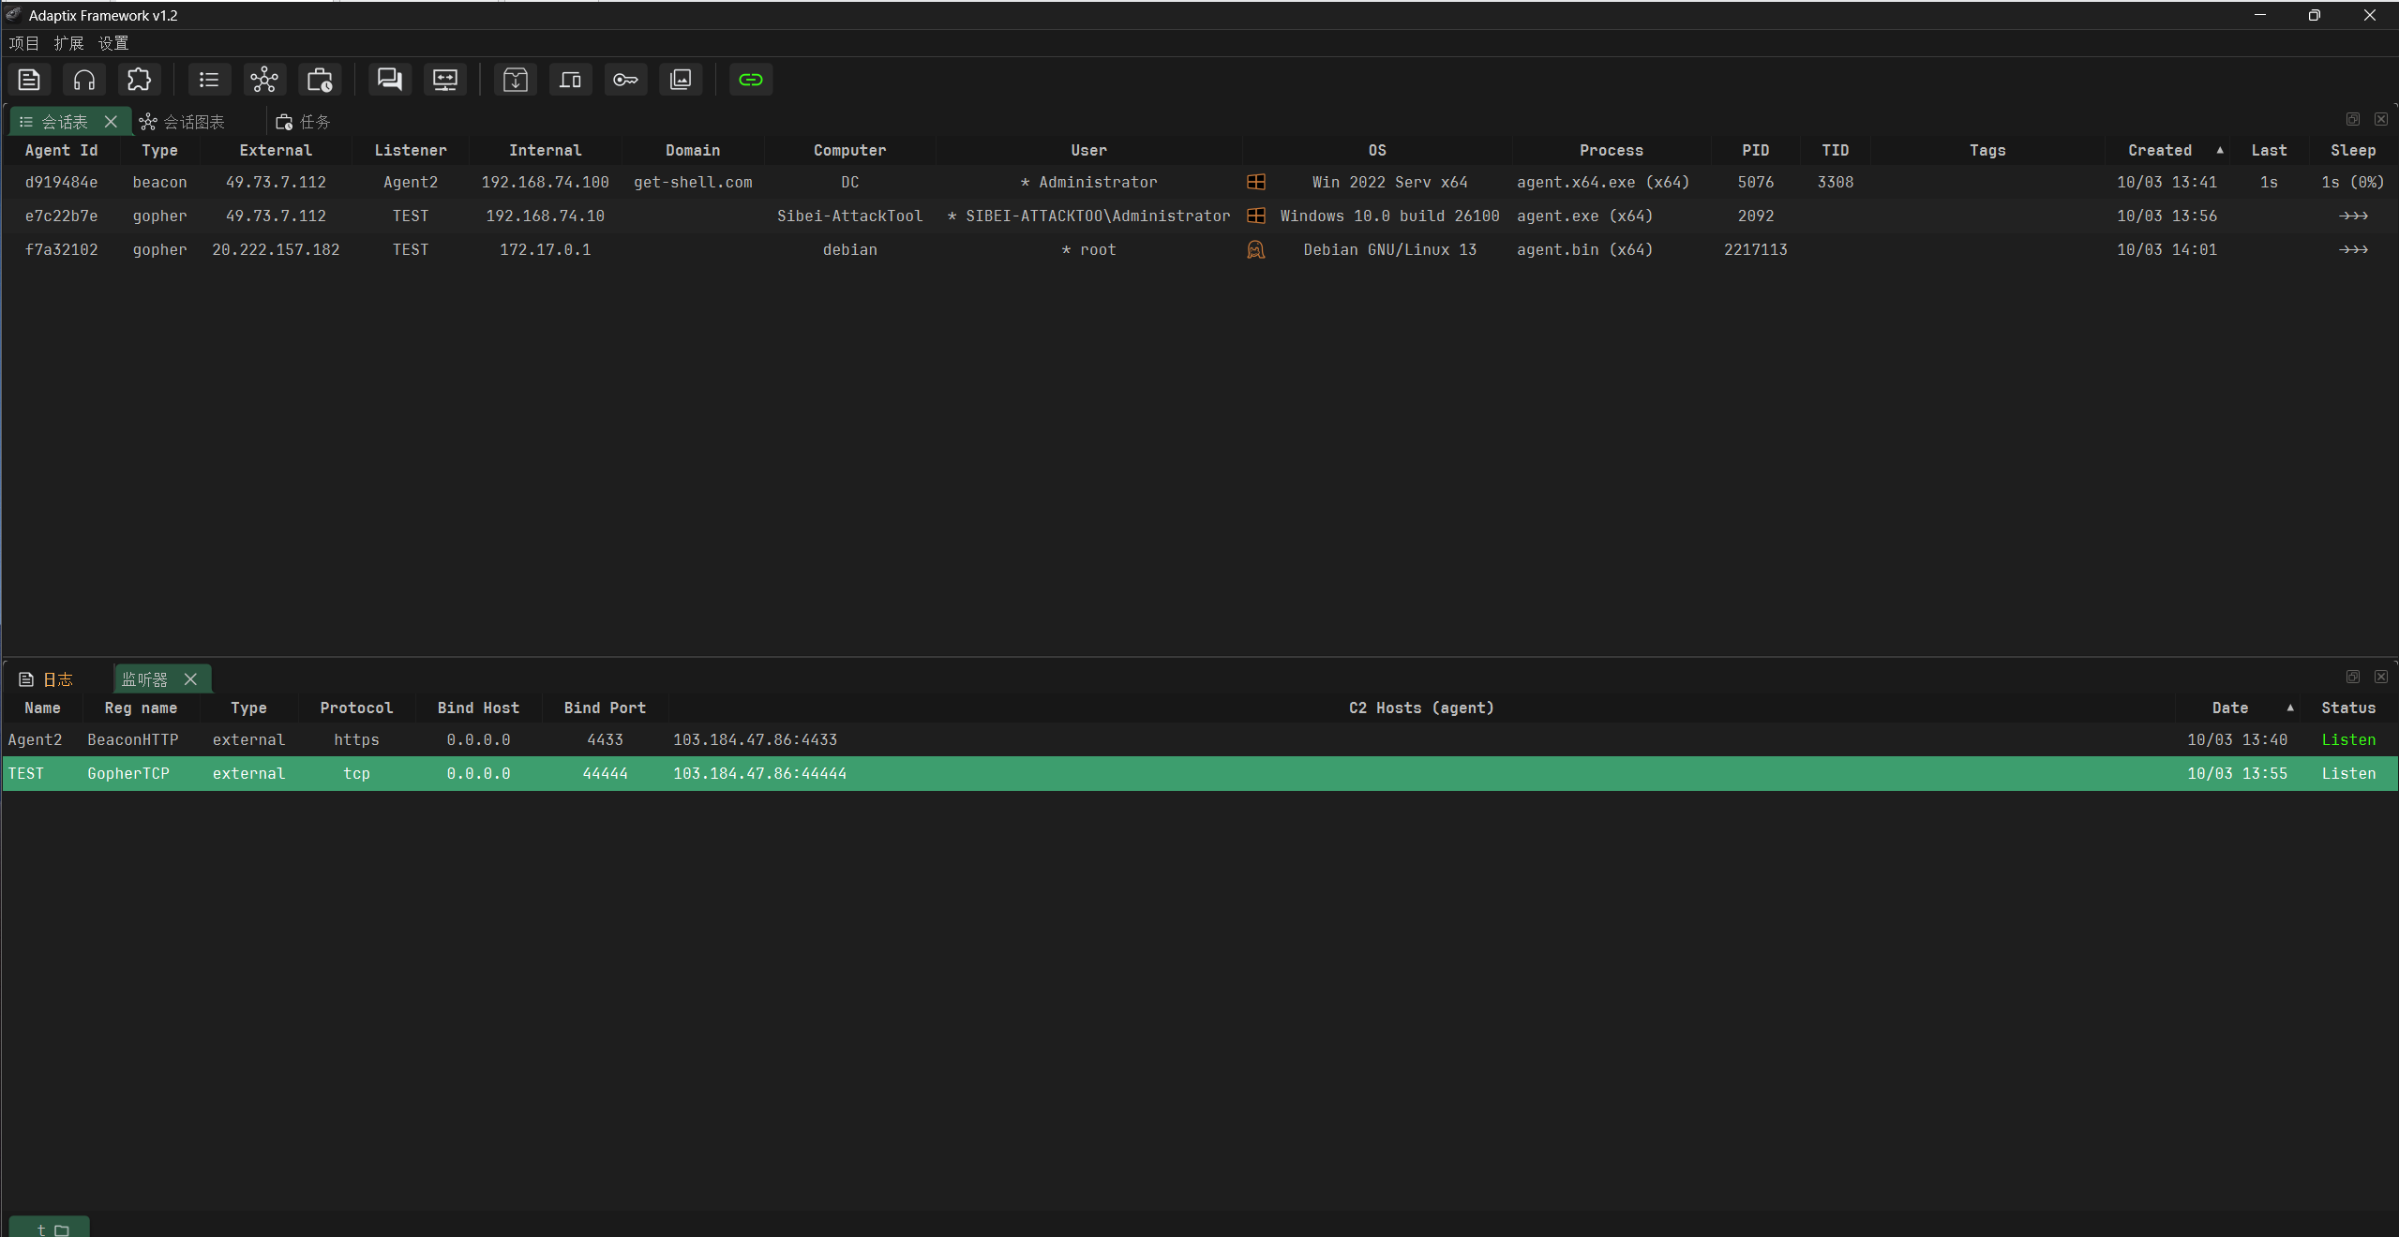Screen dimensions: 2399x1237
Task: Open the chat bubbles toolbar icon
Action: click(x=389, y=80)
